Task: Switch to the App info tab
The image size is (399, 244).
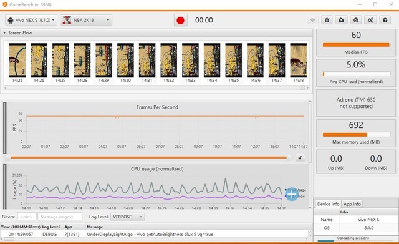Action: tap(352, 204)
